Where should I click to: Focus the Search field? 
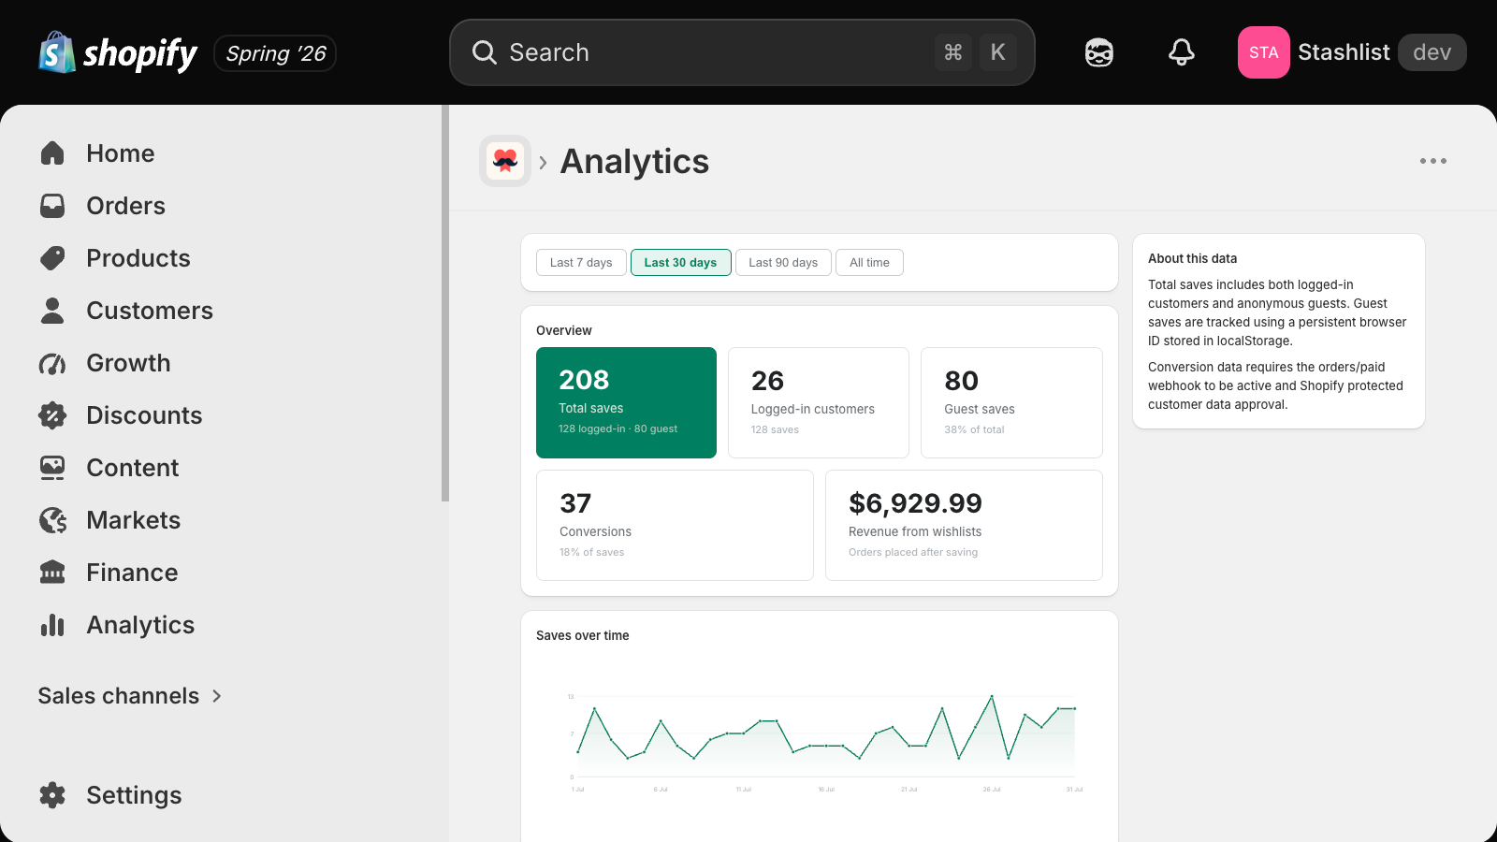(x=742, y=52)
